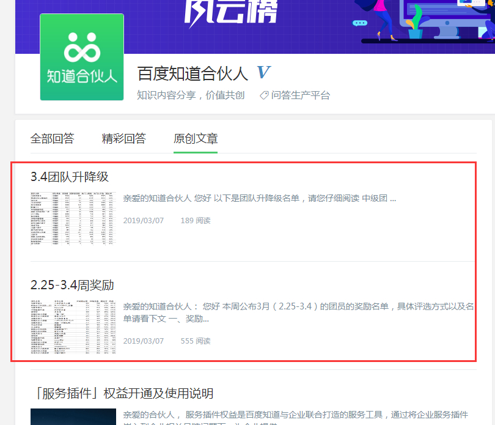
Task: Click 知识内容分享，价值共创 tagline
Action: (191, 95)
